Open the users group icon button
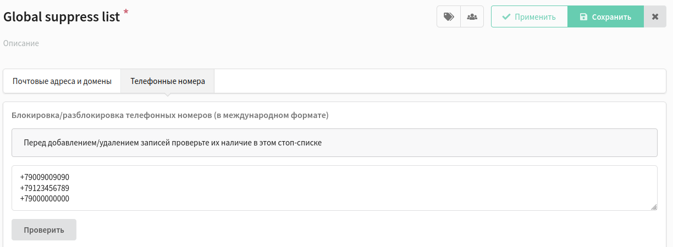Image resolution: width=673 pixels, height=247 pixels. coord(472,16)
